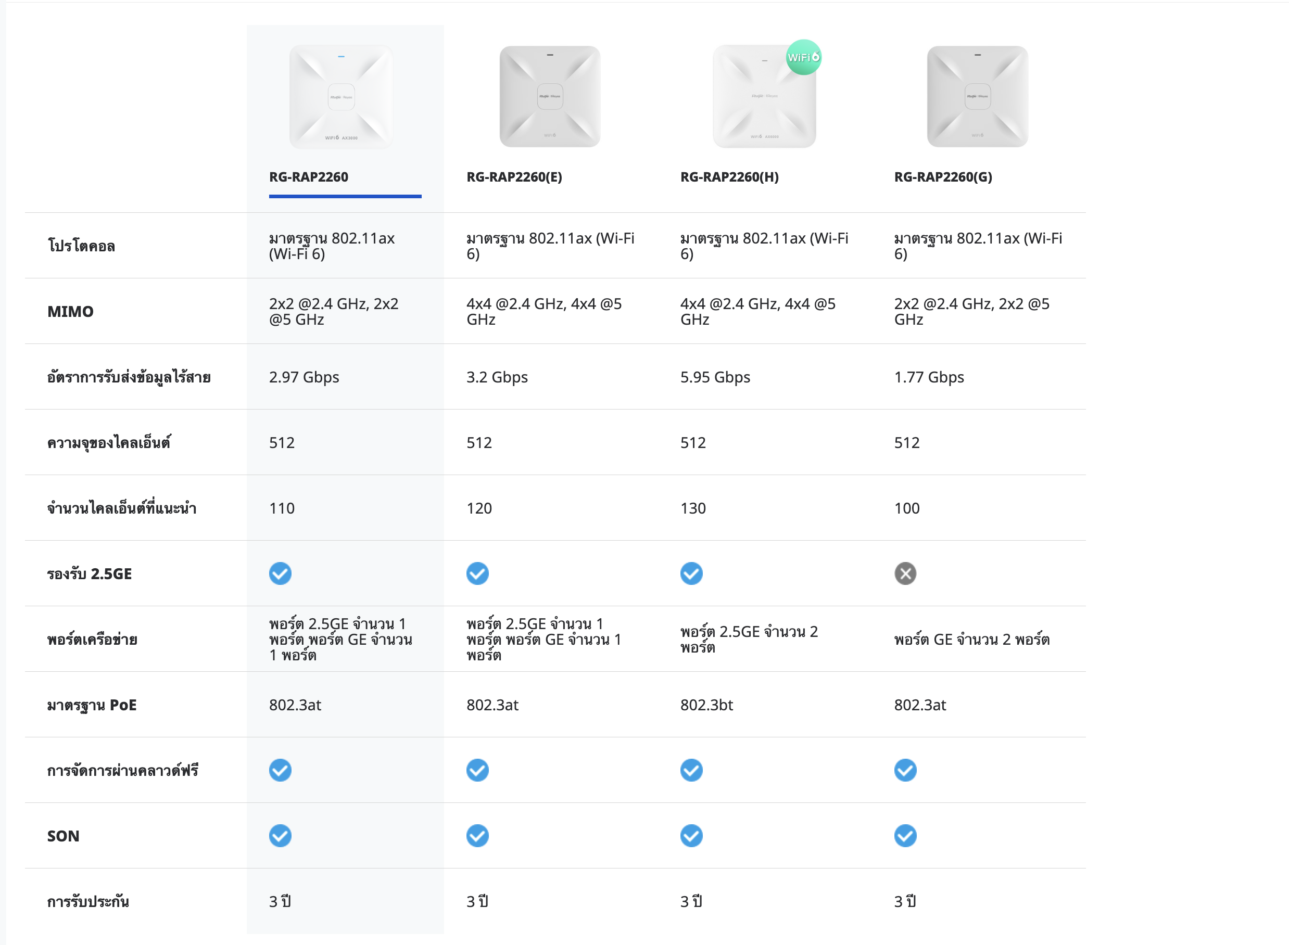The height and width of the screenshot is (945, 1289).
Task: Open the RG-RAP2260(G) model name link
Action: point(943,177)
